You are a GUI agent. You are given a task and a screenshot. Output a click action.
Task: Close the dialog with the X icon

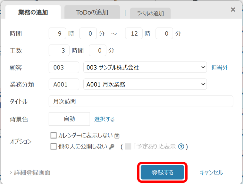pyautogui.click(x=233, y=10)
